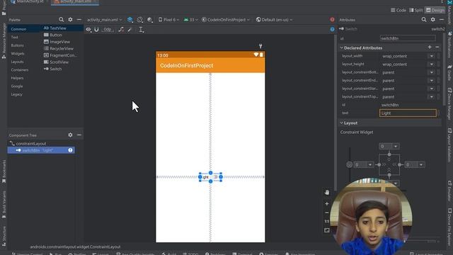453x255 pixels.
Task: Pick TextView in palette list
Action: coord(55,28)
